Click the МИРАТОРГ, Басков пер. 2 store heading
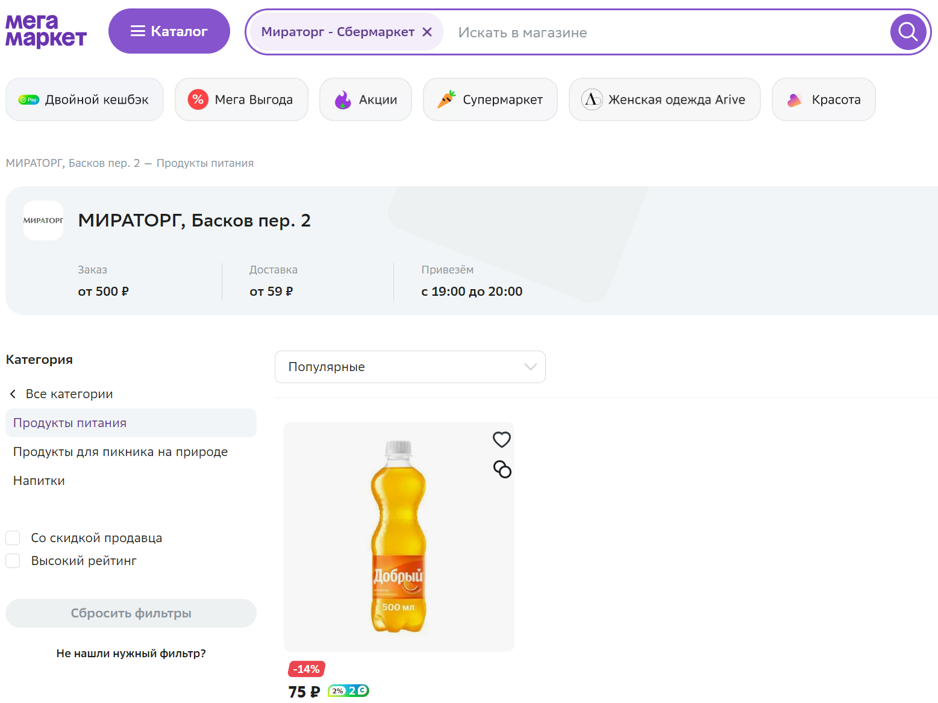The width and height of the screenshot is (938, 703). tap(195, 220)
